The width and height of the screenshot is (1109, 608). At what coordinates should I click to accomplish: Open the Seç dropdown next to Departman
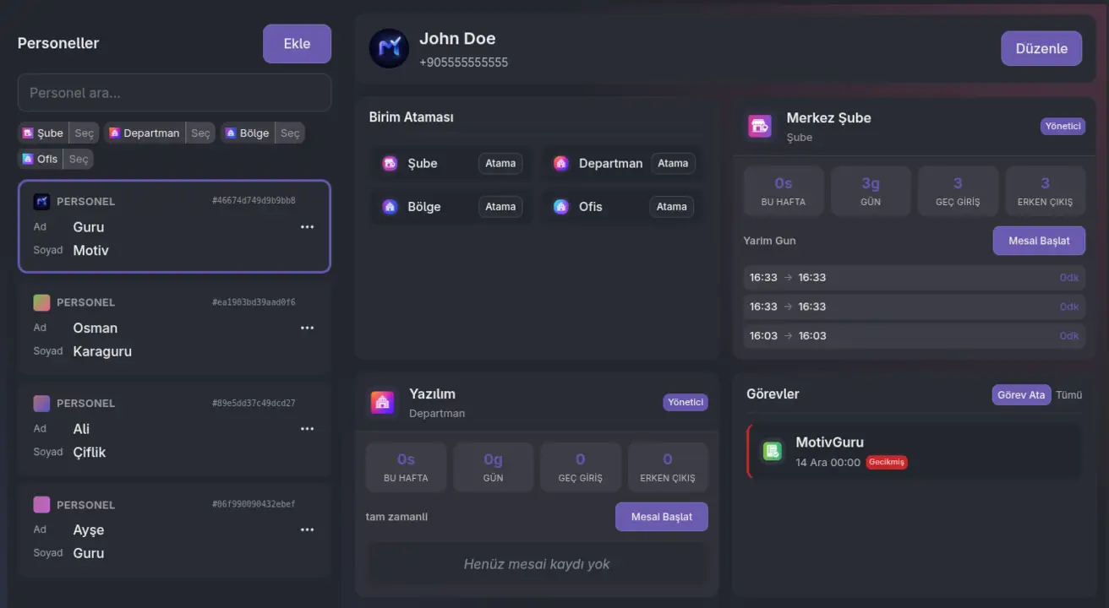coord(199,133)
